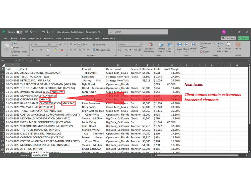The height and width of the screenshot is (188, 251).
Task: Toggle align left
Action: click(71, 50)
